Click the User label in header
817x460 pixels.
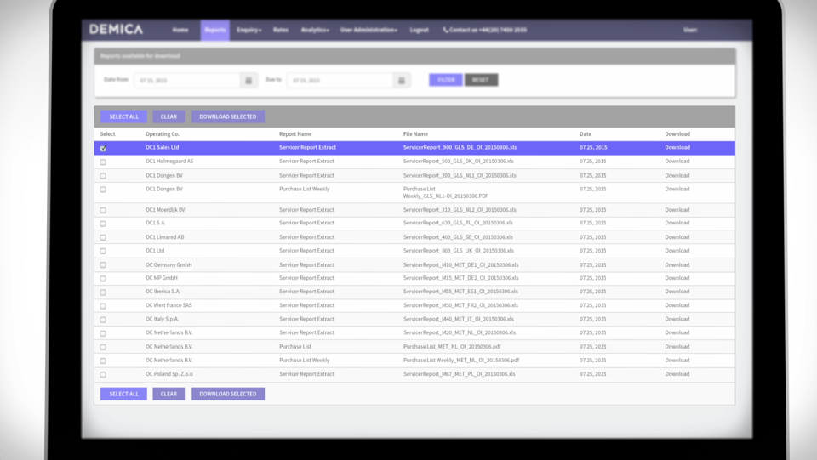click(x=690, y=30)
